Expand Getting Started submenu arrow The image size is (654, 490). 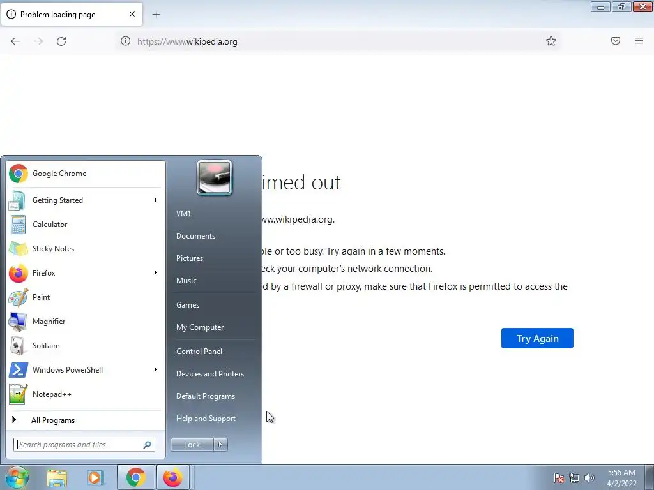pos(156,200)
